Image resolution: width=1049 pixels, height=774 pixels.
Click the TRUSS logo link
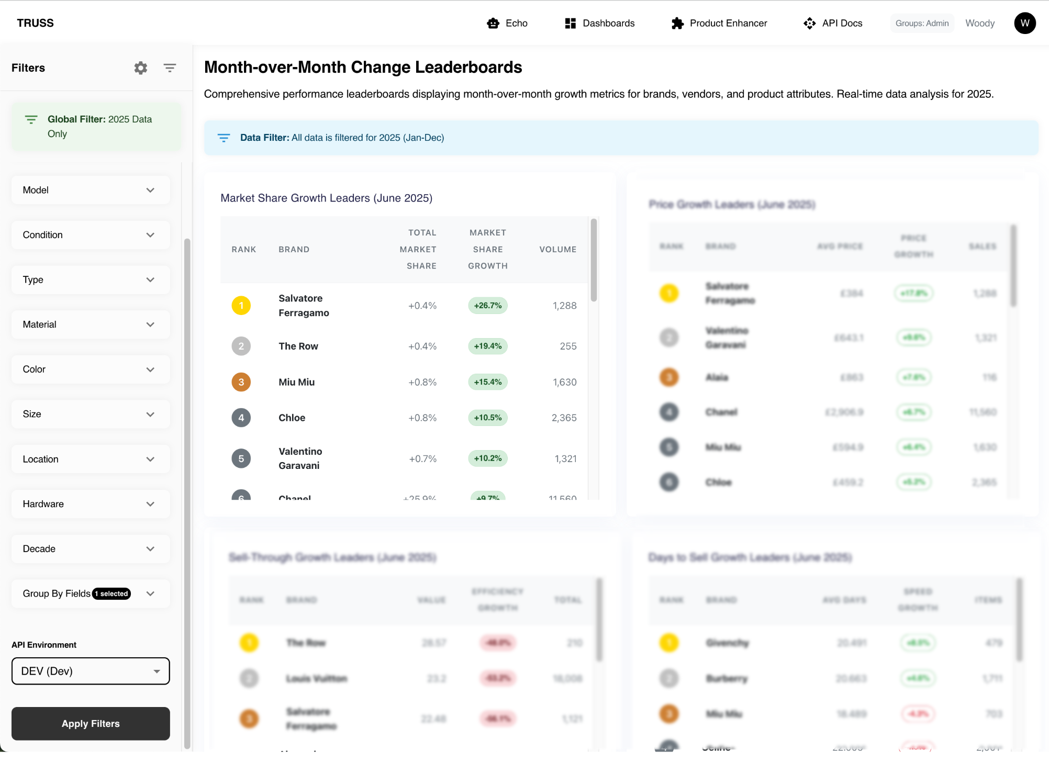pos(35,23)
